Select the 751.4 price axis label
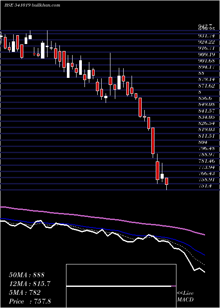 [205, 186]
